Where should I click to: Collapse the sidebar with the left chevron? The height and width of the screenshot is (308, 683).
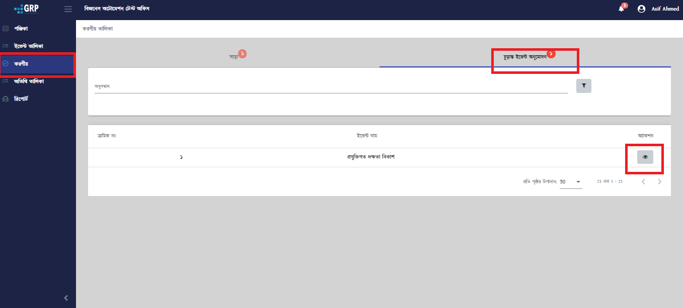point(66,298)
